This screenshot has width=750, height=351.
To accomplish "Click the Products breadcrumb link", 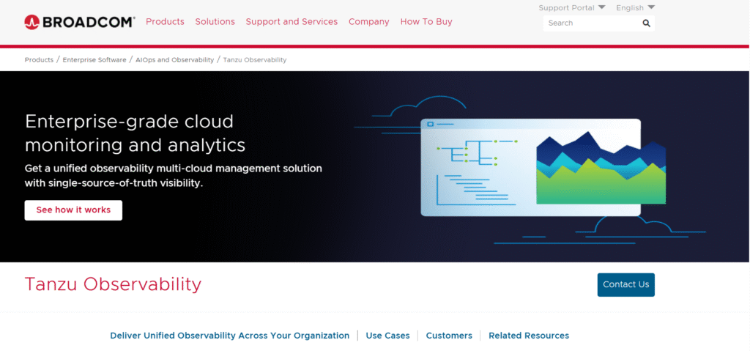I will click(x=39, y=60).
